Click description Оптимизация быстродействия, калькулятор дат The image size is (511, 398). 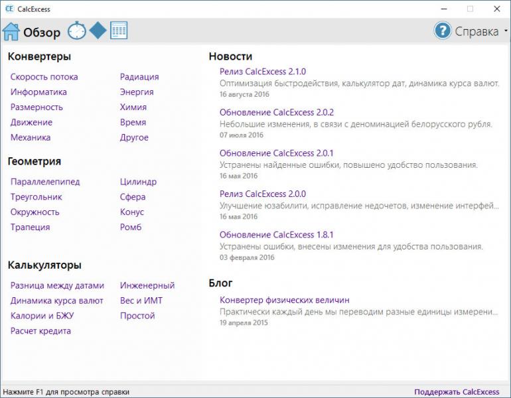360,84
